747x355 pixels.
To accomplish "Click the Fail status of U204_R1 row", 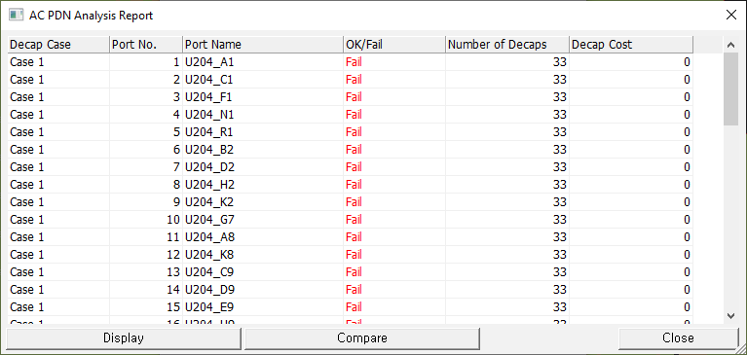I will [354, 132].
